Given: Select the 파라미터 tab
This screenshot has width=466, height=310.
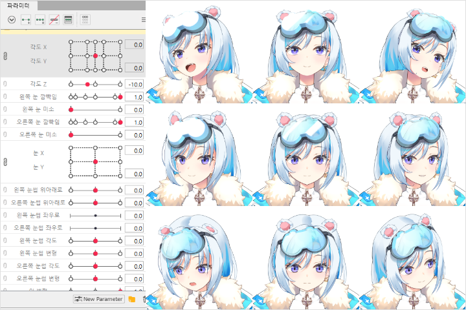Looking at the screenshot, I should pyautogui.click(x=18, y=5).
